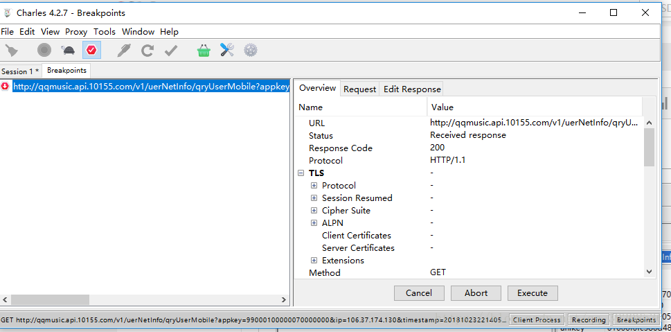Click the GET method value
The width and height of the screenshot is (671, 332).
coord(438,272)
